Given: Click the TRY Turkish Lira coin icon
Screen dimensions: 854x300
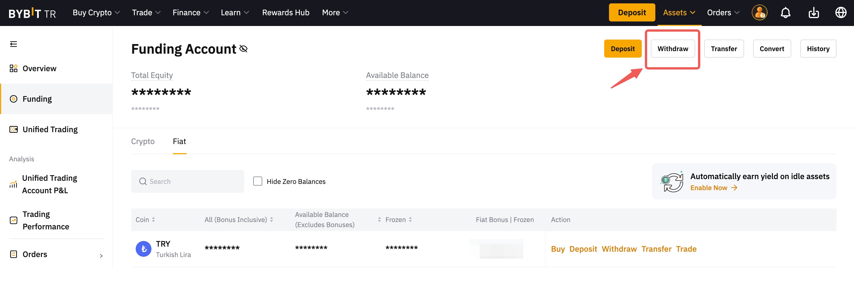Looking at the screenshot, I should tap(144, 249).
